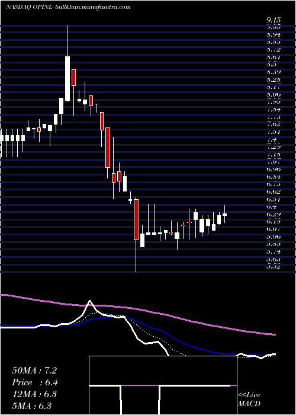Screen dimensions: 296x415
Task: Click the 8.28 price axis label
Action: point(274,79)
